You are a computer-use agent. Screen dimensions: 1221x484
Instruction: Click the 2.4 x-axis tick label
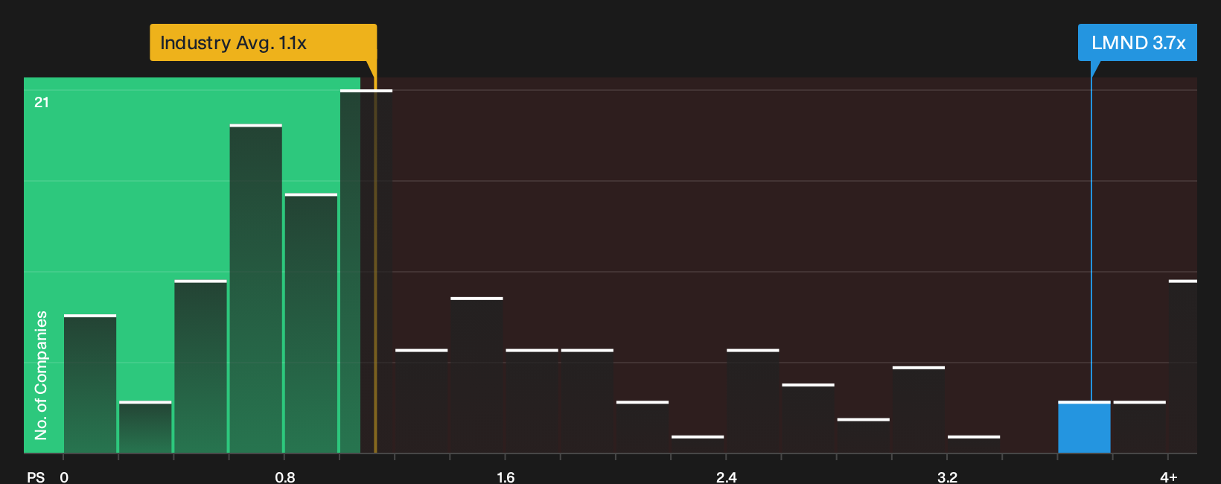(x=726, y=477)
